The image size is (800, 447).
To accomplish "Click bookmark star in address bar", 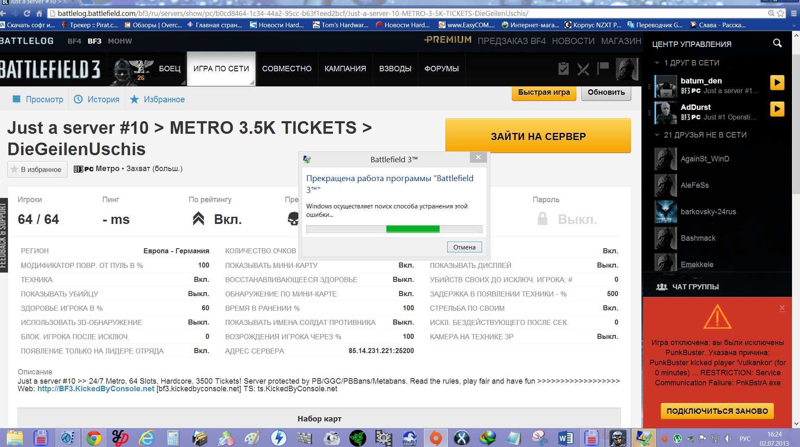I will coord(780,13).
